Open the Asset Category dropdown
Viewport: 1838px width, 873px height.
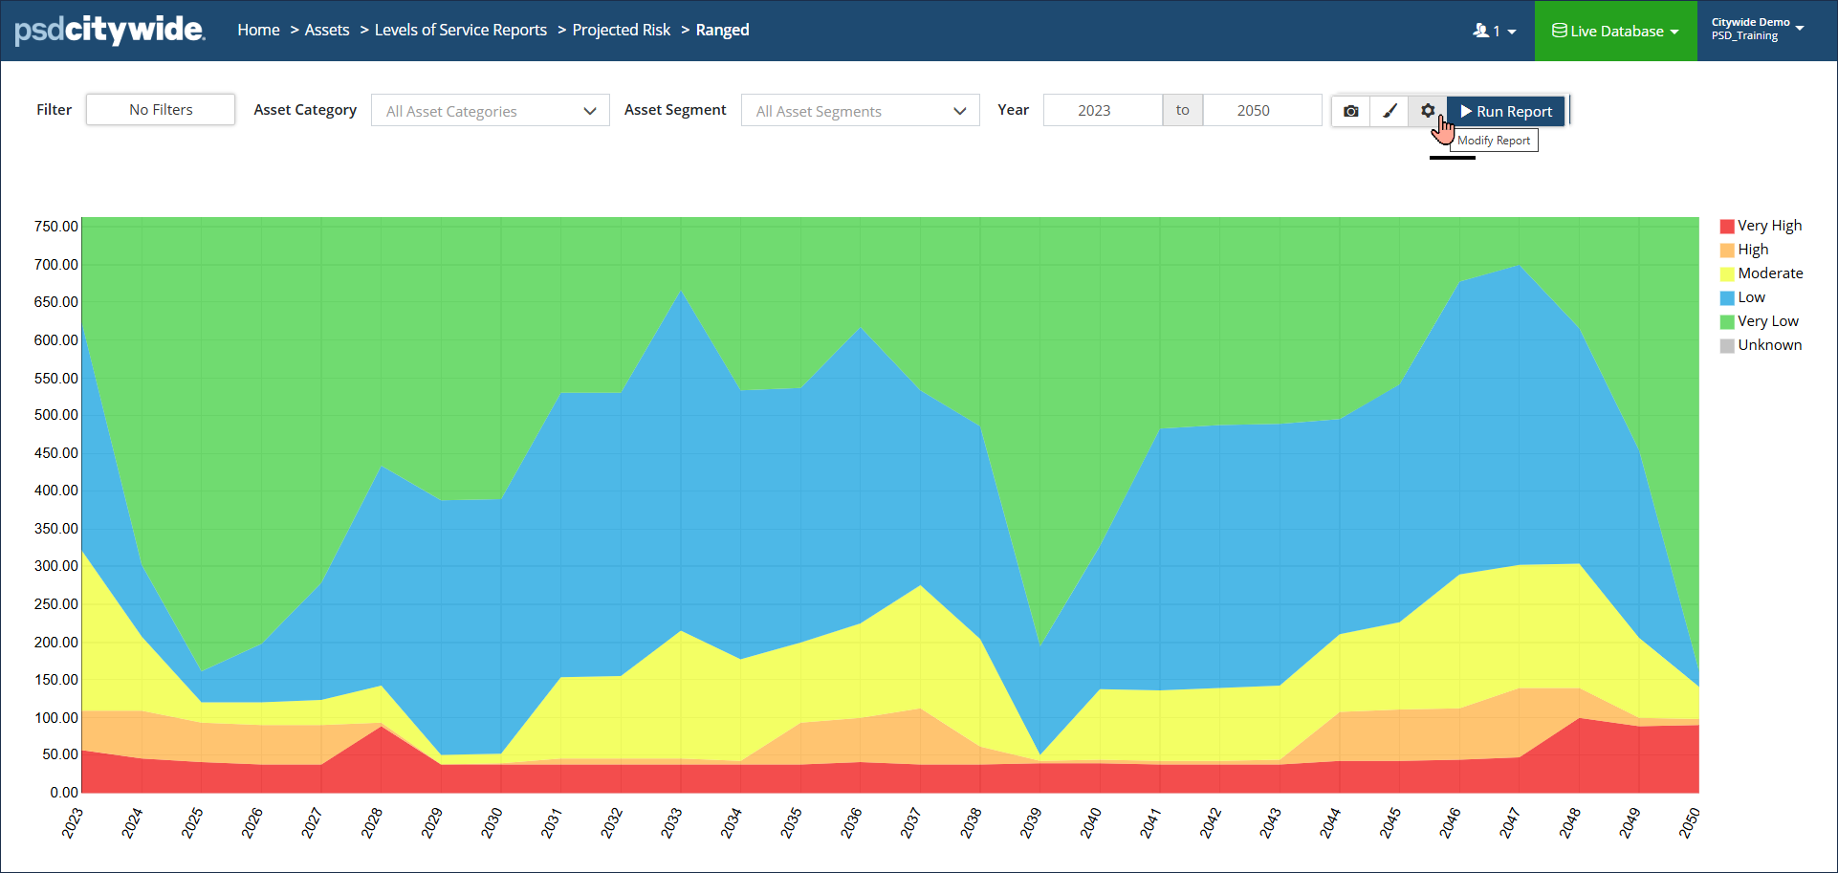click(490, 111)
